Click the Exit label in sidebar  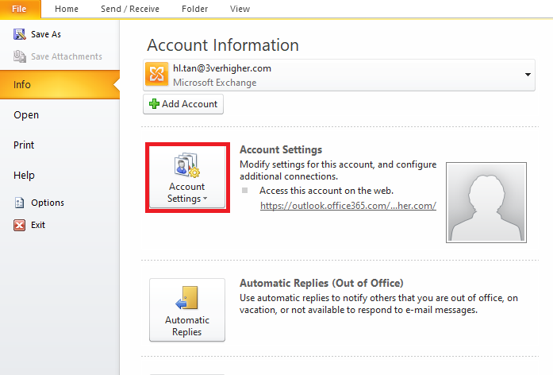[38, 225]
